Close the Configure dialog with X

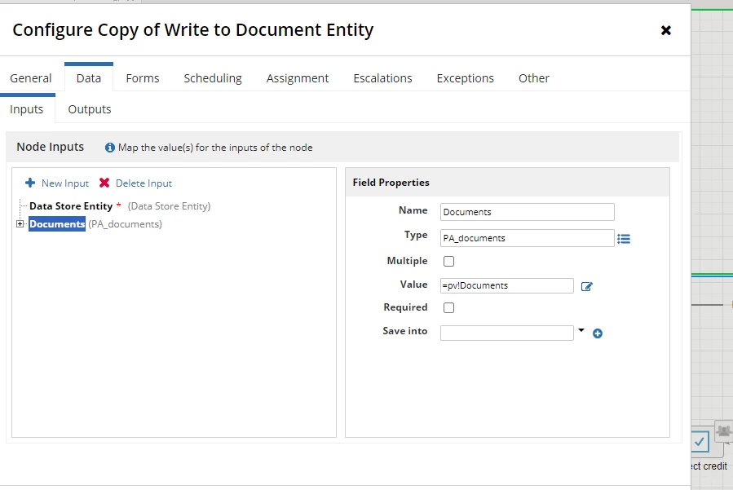(x=665, y=30)
